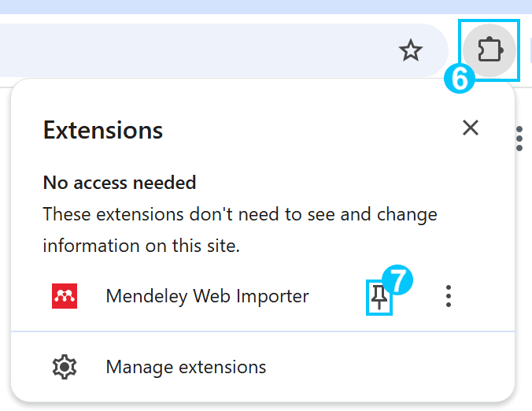Click the Extensions heading text

pos(103,130)
